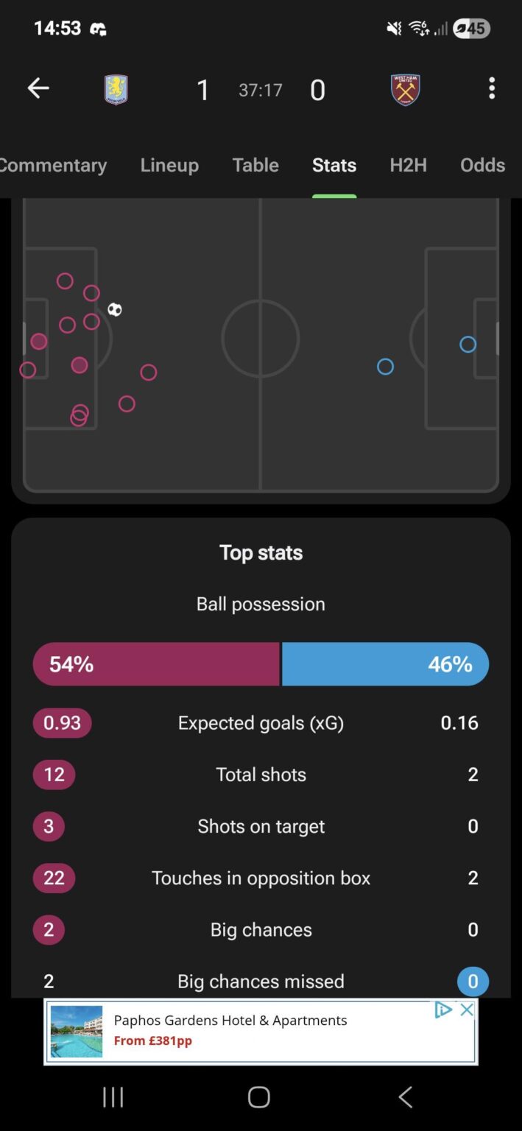Switch to the H2H tab
The height and width of the screenshot is (1131, 522).
tap(408, 165)
